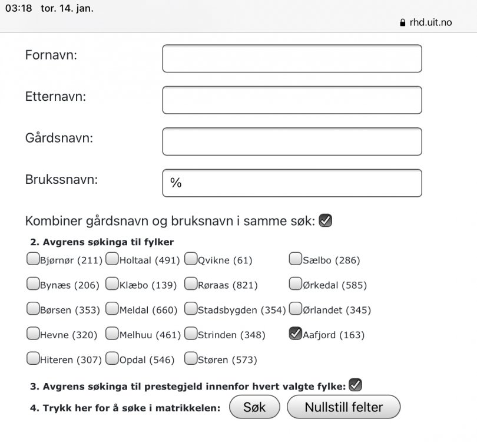The image size is (477, 442).
Task: Focus the Etternavn input box
Action: [x=292, y=100]
